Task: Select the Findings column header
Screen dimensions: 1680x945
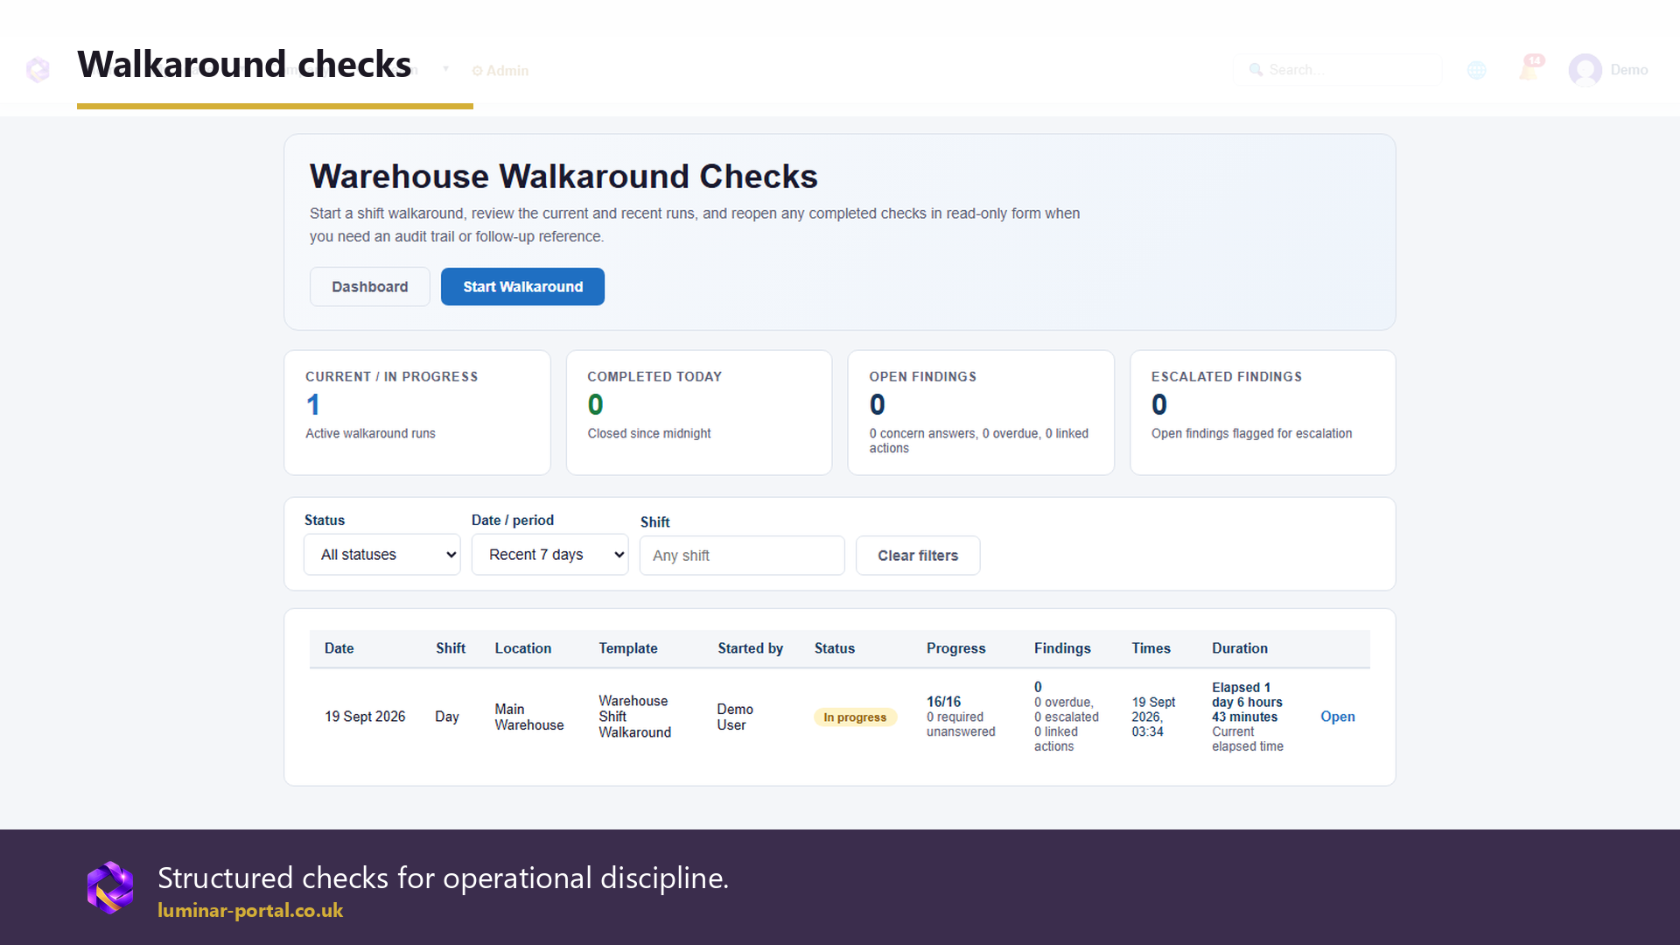Action: click(x=1062, y=648)
